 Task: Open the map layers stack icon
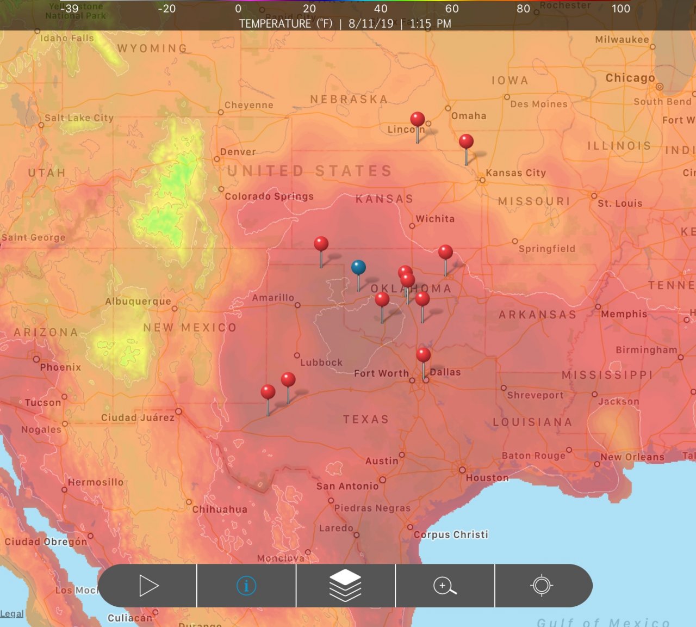[345, 586]
